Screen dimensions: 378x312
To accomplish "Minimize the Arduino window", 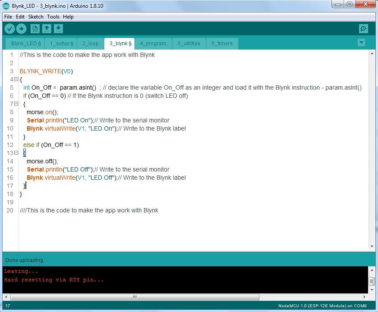I will 338,4.
